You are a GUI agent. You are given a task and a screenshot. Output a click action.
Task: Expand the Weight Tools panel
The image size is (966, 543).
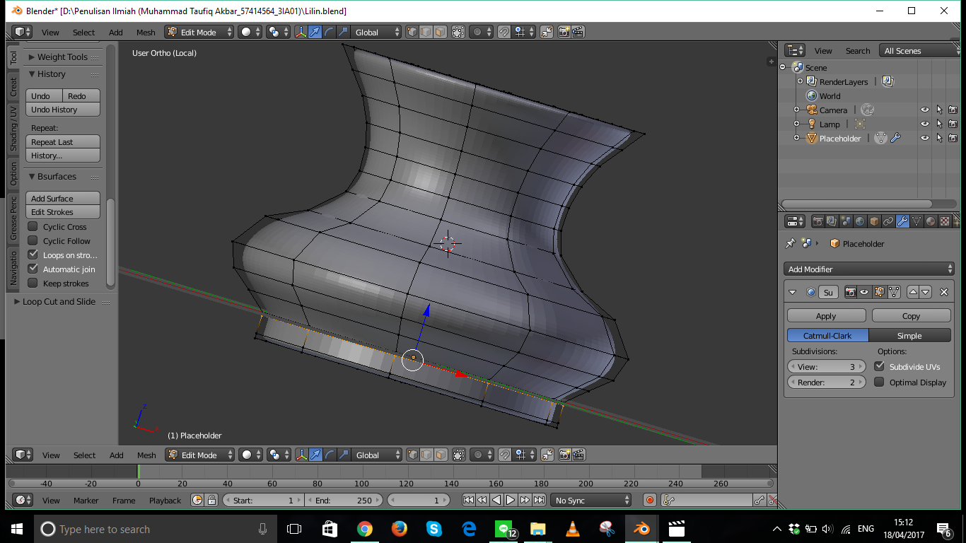pos(32,57)
